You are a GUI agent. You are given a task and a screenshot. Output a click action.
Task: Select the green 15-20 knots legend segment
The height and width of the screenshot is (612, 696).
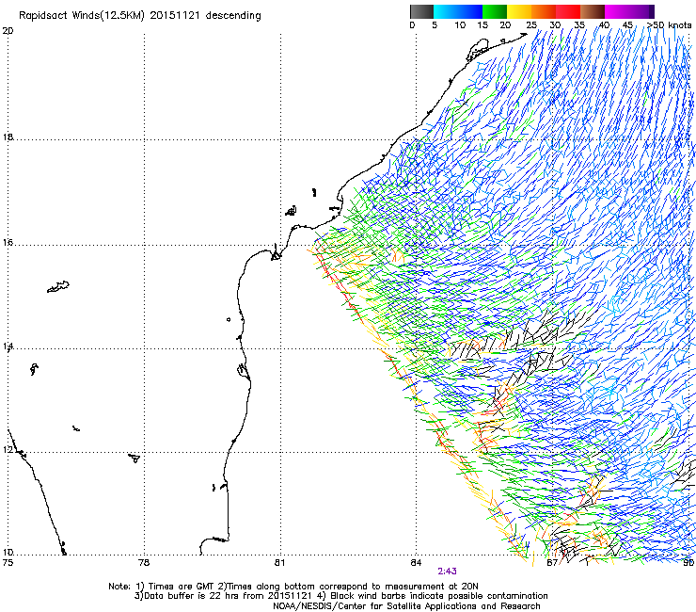(x=495, y=11)
